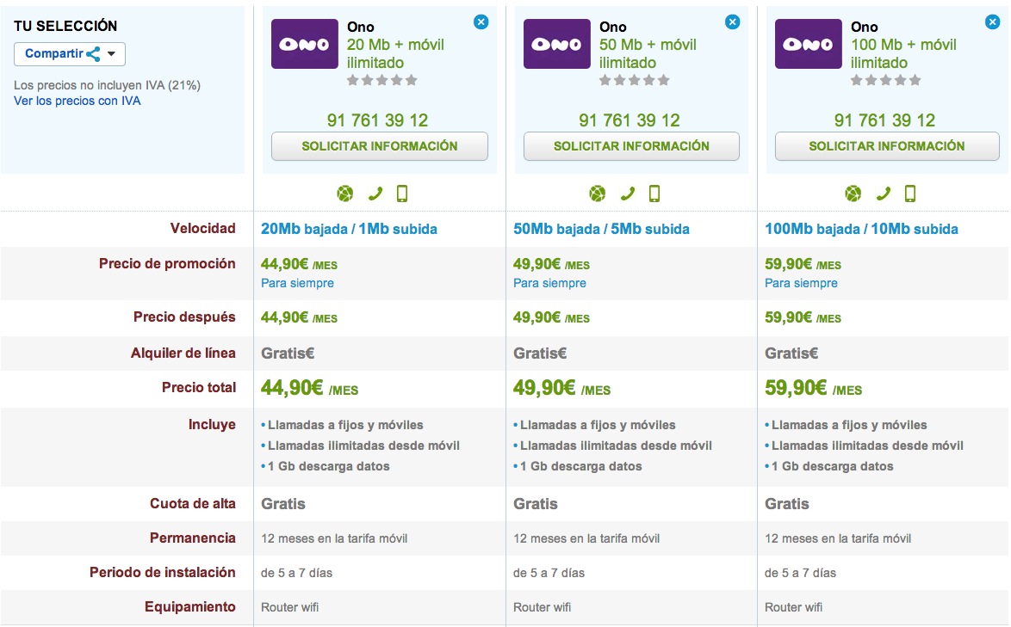Click the 'Incluye' row label

(x=212, y=425)
